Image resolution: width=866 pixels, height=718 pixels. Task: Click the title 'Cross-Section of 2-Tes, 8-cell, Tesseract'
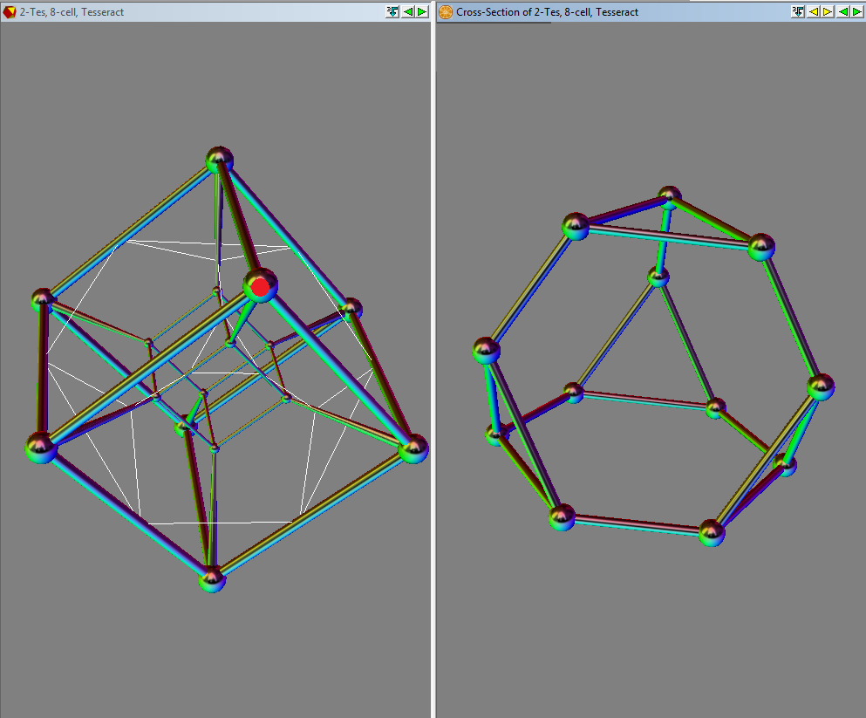[x=547, y=11]
